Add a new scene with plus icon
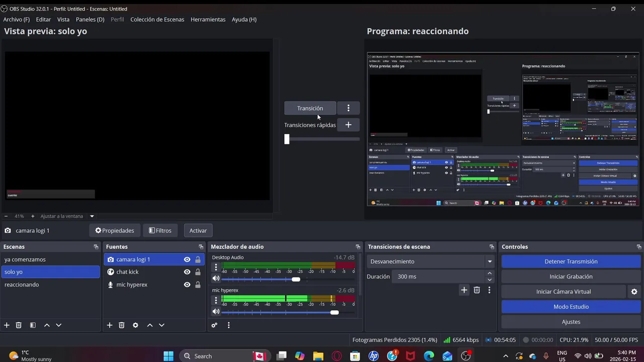The width and height of the screenshot is (644, 362). tap(7, 325)
